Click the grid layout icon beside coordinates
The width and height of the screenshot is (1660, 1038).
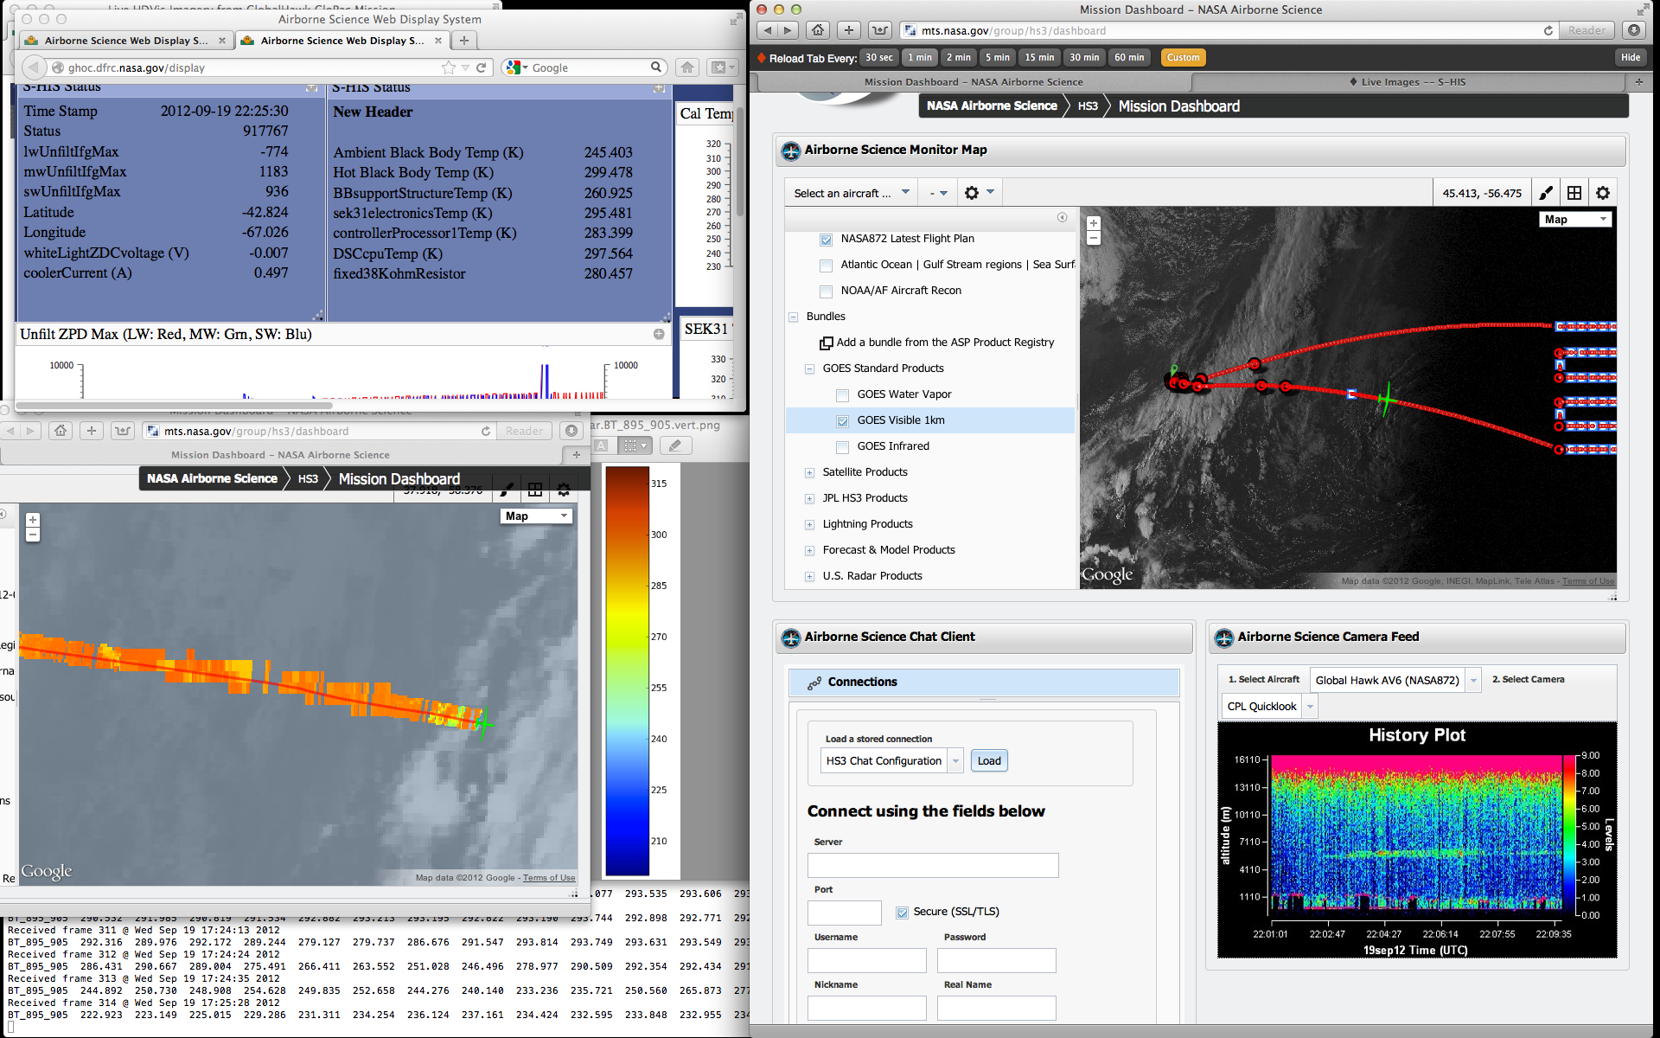(x=1574, y=193)
